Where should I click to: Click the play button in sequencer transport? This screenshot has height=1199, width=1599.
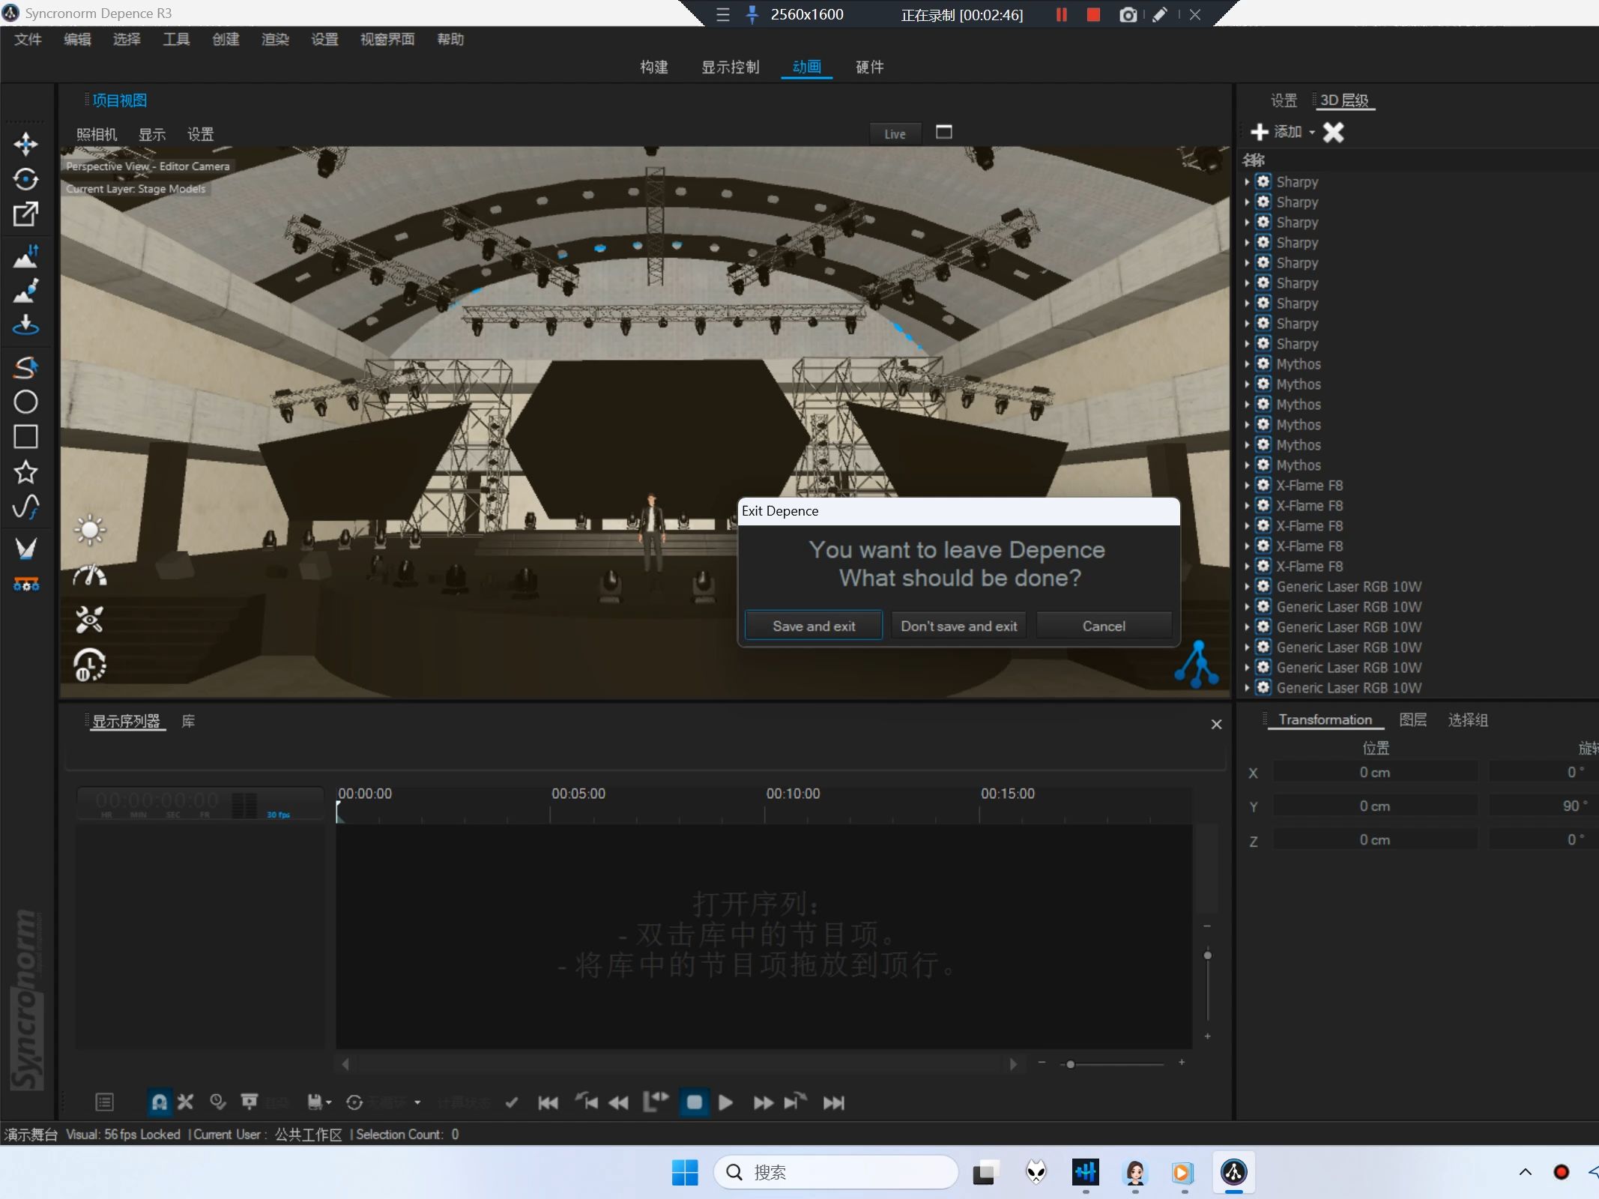point(725,1102)
